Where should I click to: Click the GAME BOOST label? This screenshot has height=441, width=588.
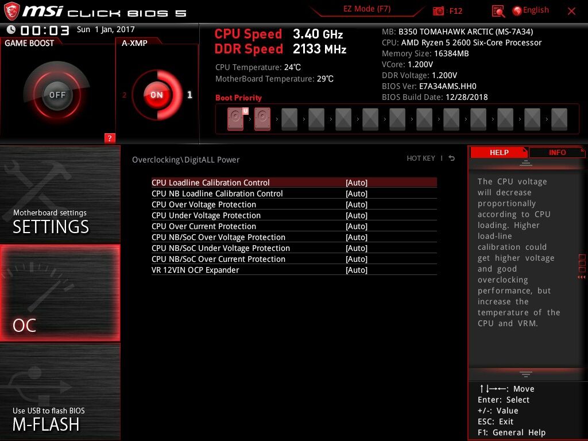point(29,43)
